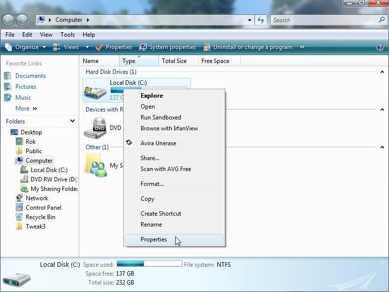389x292 pixels.
Task: Click the Forward navigation arrow button
Action: click(x=22, y=20)
